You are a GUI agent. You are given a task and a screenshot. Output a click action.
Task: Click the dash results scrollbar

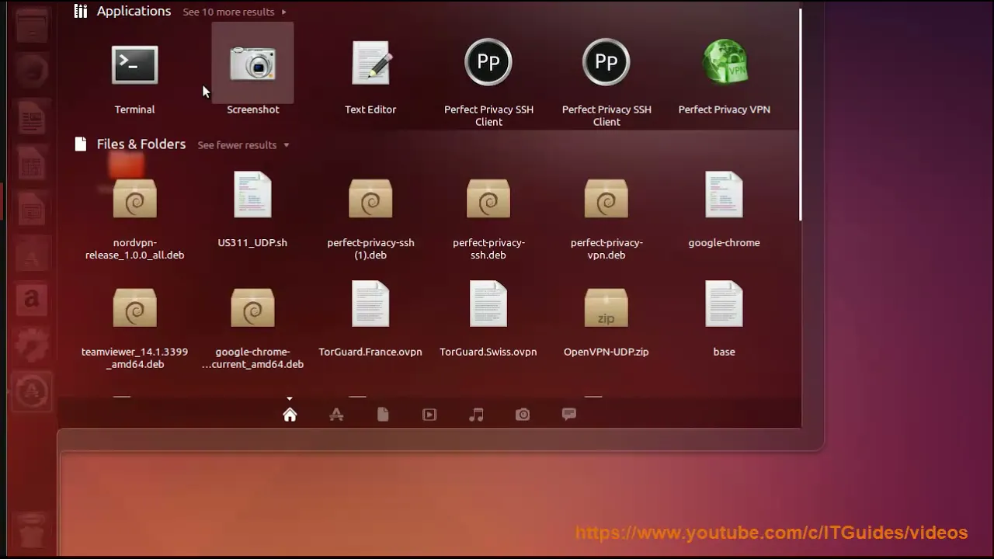point(800,113)
